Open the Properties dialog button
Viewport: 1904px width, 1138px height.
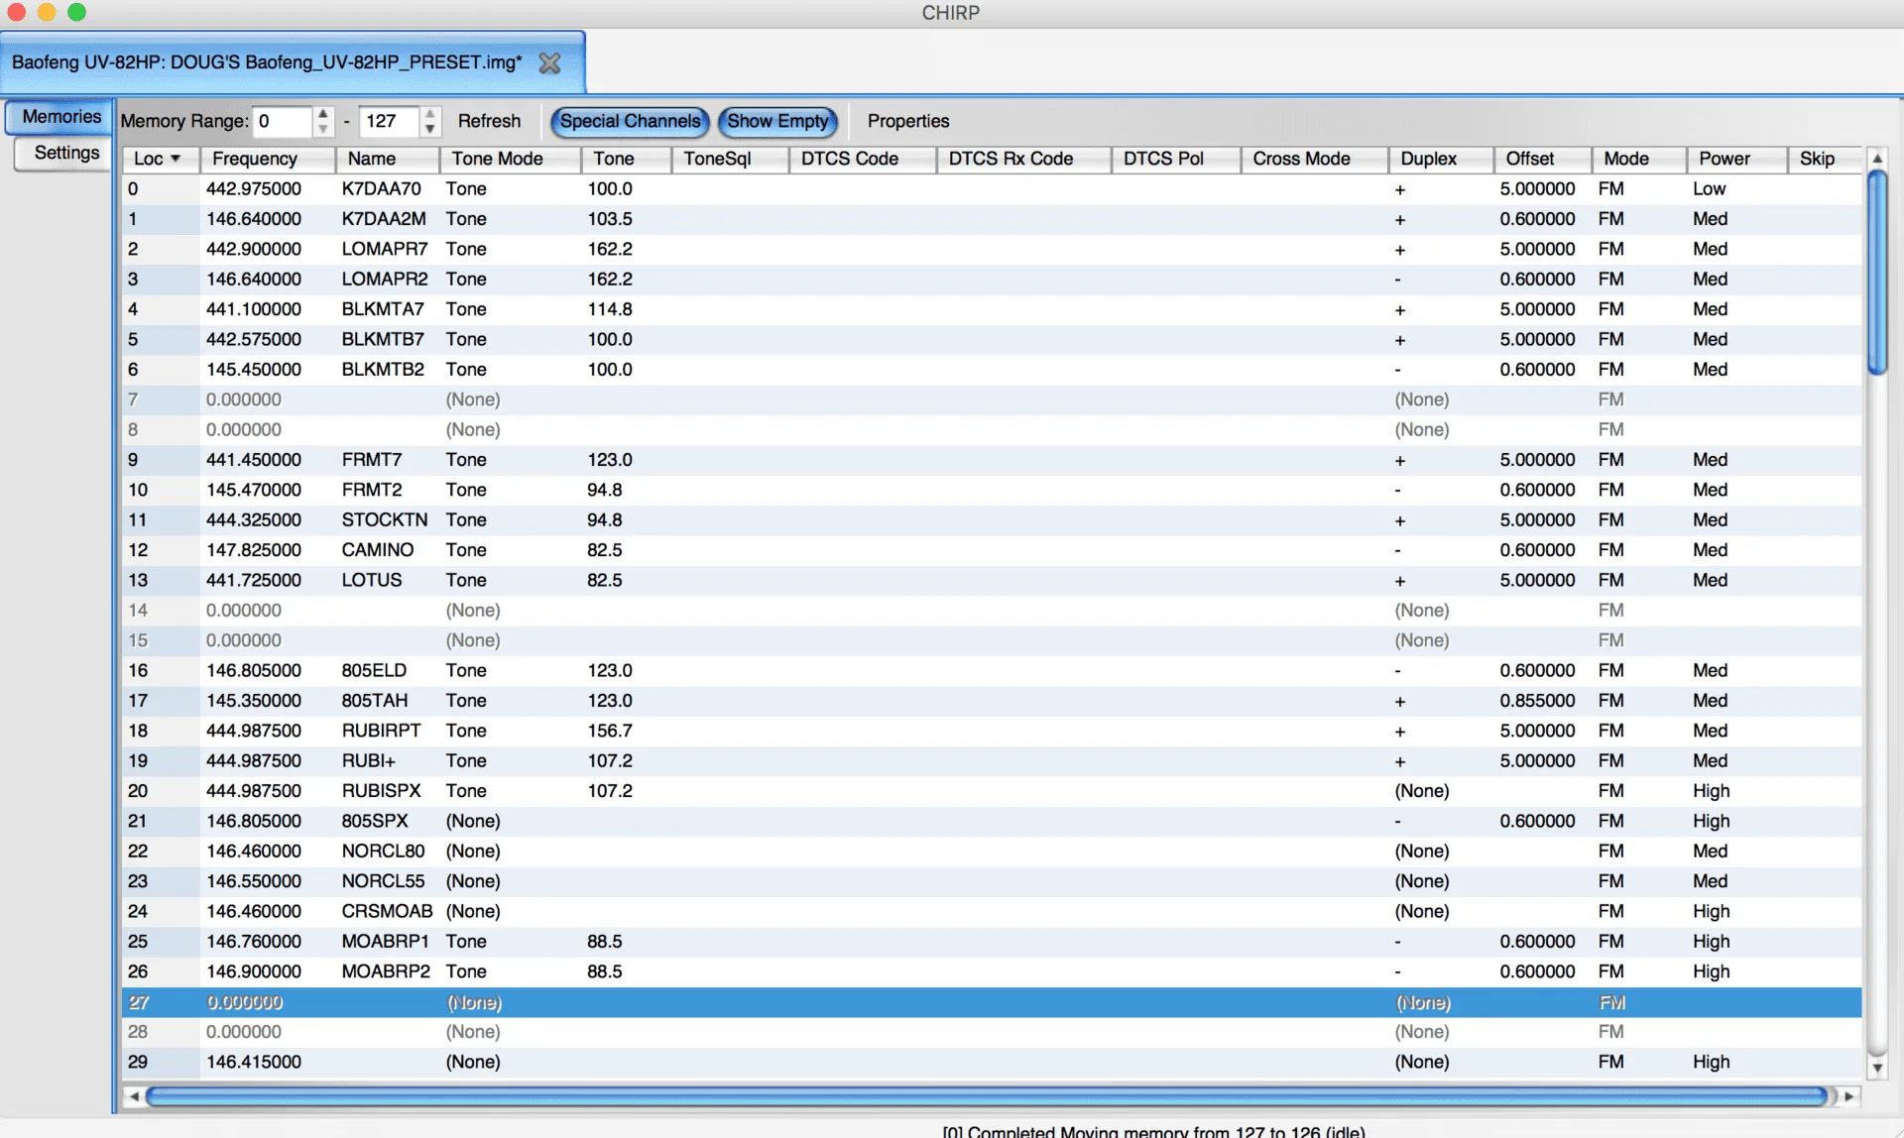coord(908,121)
